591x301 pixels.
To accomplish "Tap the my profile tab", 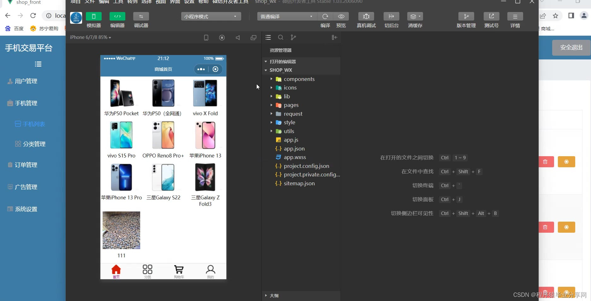I will point(211,271).
